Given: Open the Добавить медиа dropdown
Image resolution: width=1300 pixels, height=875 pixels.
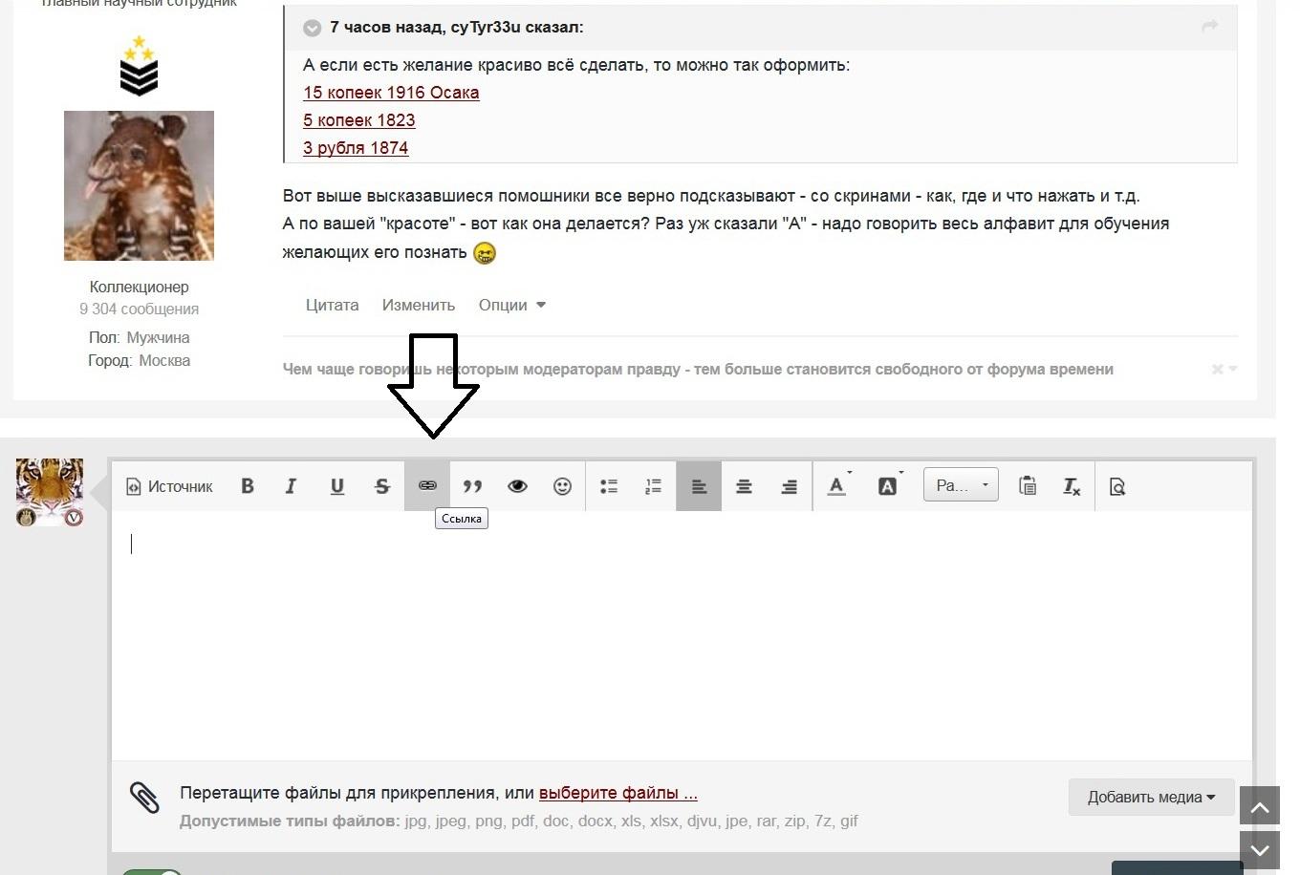Looking at the screenshot, I should [1151, 797].
